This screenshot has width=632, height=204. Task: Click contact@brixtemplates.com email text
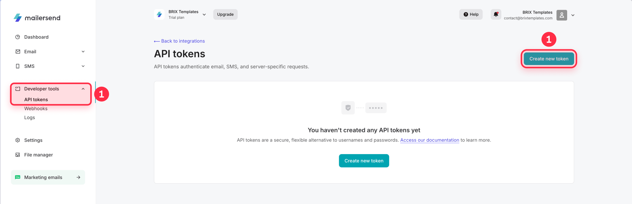[x=528, y=18]
